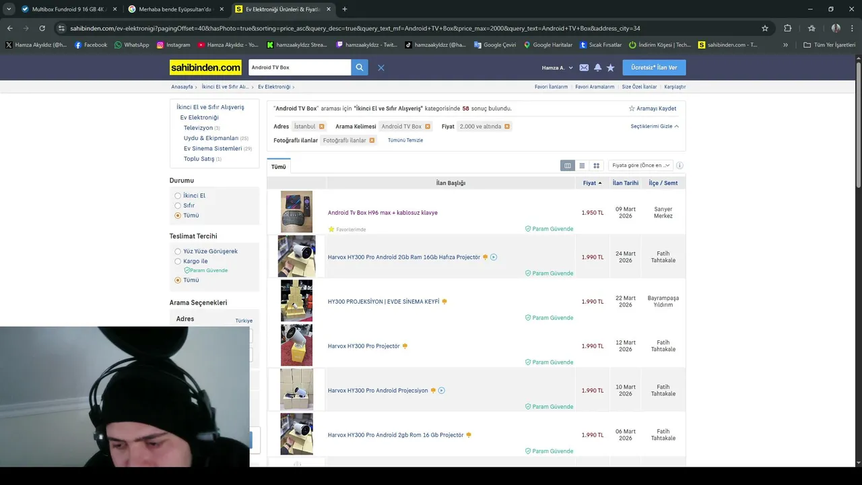Remove the Android TV Box keyword filter
The height and width of the screenshot is (485, 862).
427,126
